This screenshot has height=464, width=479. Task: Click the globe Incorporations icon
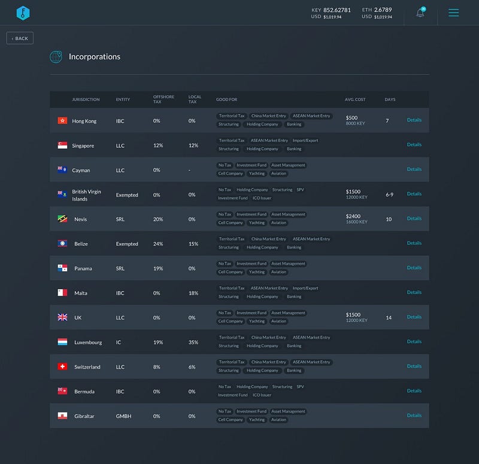pyautogui.click(x=56, y=57)
